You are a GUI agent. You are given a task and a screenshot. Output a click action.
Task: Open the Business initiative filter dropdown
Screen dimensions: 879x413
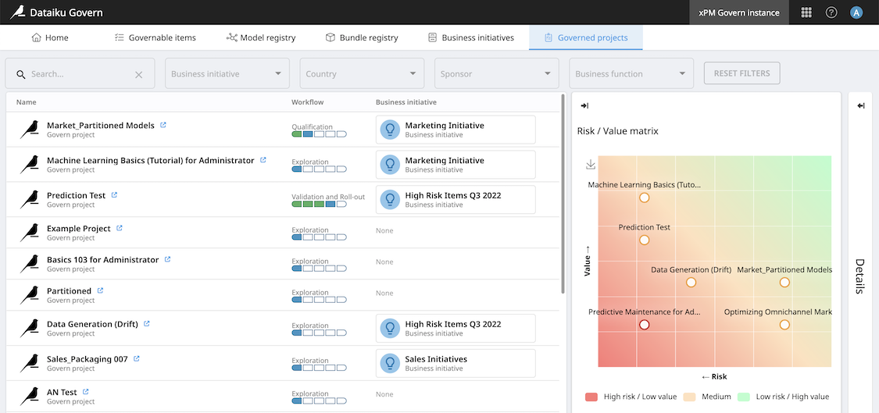pyautogui.click(x=227, y=73)
